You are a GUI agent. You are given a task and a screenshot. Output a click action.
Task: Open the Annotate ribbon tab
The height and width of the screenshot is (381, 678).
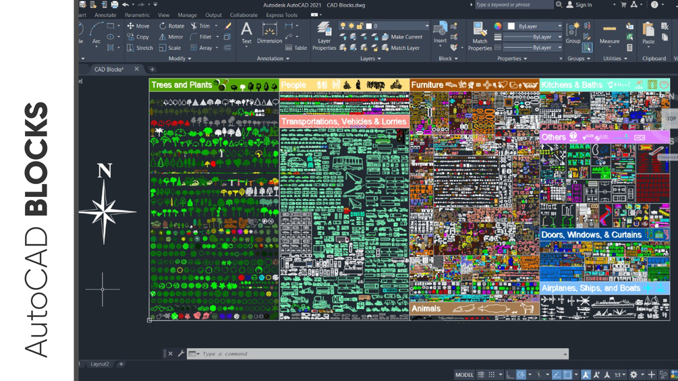pos(105,15)
